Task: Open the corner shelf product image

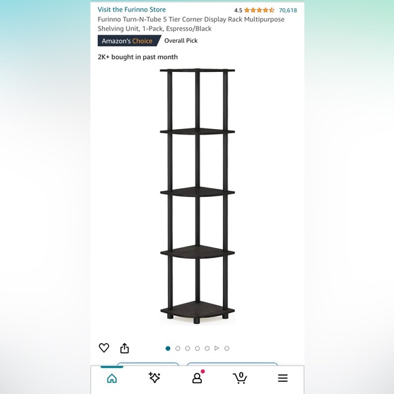Action: [x=197, y=196]
